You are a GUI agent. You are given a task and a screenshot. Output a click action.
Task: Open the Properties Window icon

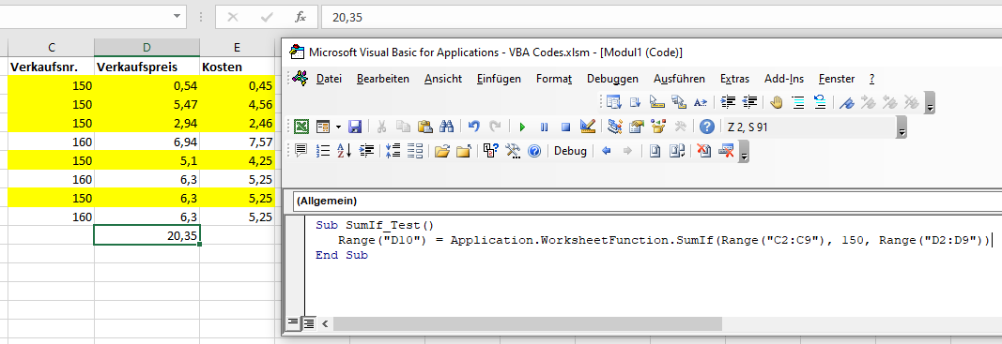coord(637,127)
